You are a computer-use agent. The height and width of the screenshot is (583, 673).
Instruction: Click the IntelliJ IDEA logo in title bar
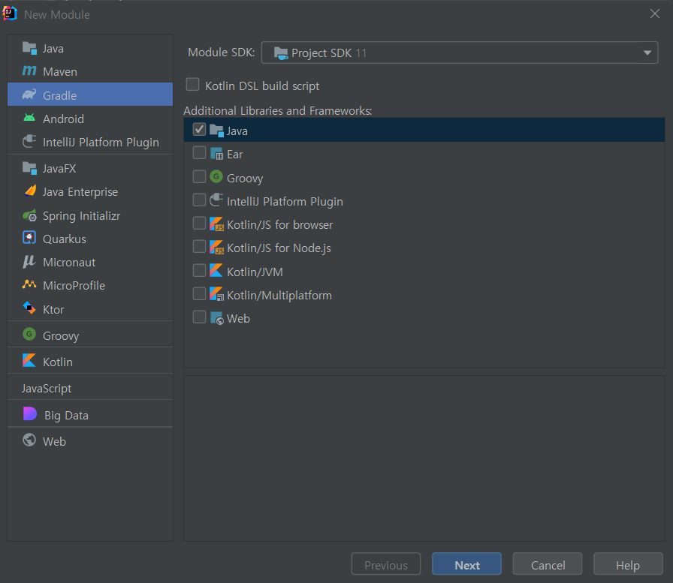click(10, 14)
